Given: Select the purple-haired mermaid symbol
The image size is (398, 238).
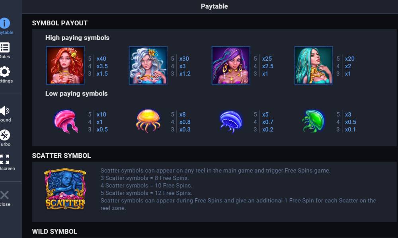Looking at the screenshot, I should point(231,65).
